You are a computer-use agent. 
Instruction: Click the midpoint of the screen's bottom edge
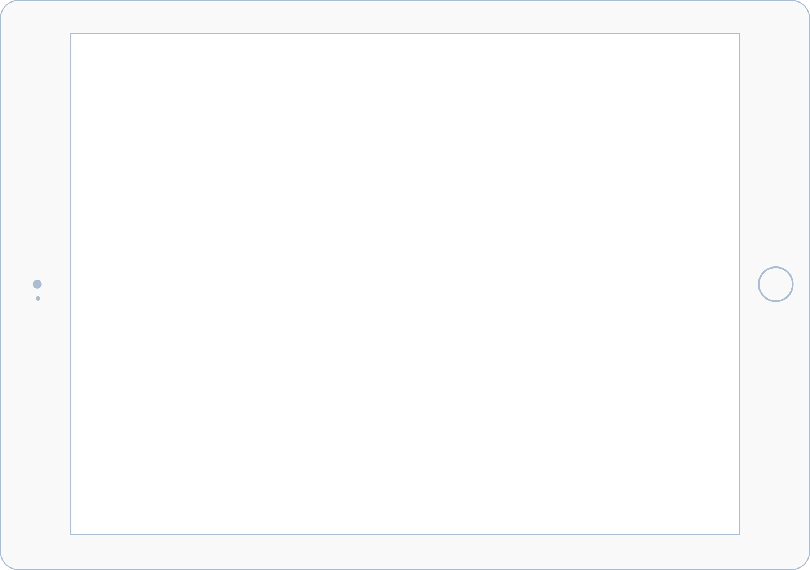[405, 535]
